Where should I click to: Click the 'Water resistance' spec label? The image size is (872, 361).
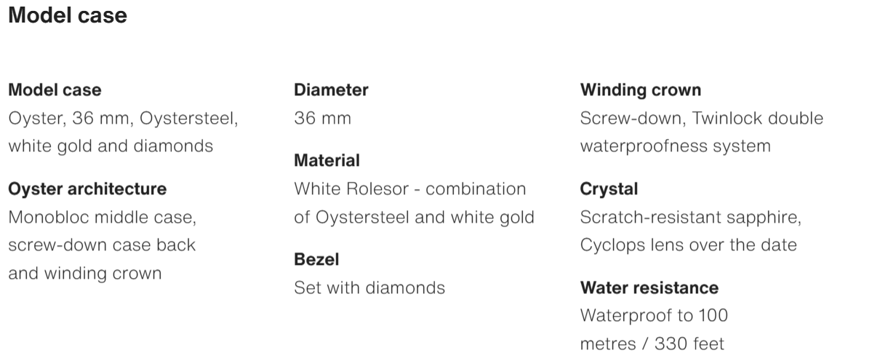(649, 287)
